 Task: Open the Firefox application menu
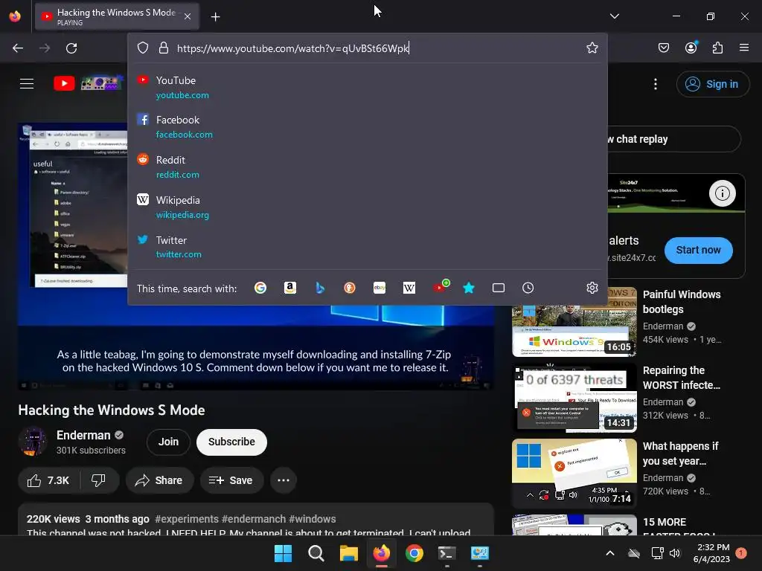click(x=744, y=48)
